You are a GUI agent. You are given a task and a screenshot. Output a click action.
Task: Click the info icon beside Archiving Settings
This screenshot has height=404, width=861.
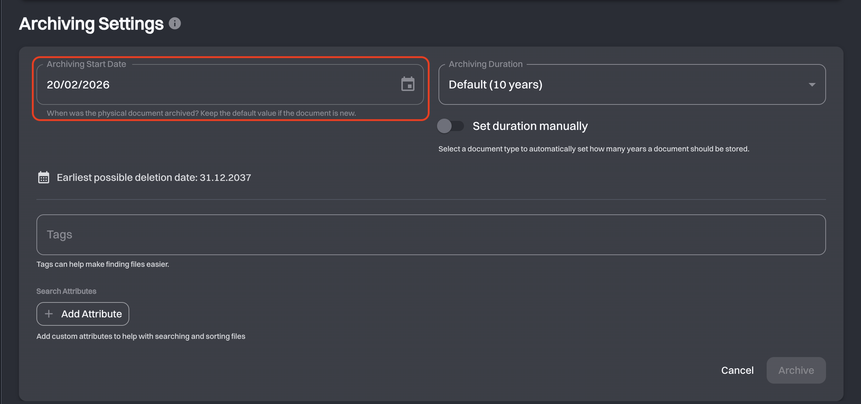(x=175, y=24)
